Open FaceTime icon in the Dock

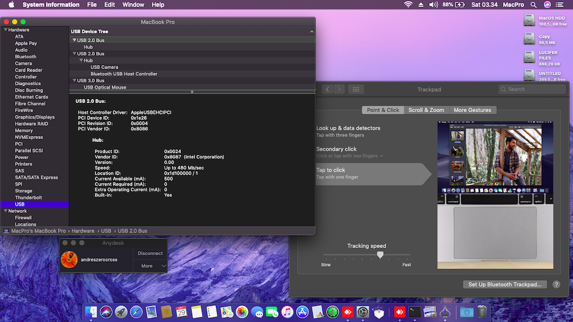pos(272,312)
